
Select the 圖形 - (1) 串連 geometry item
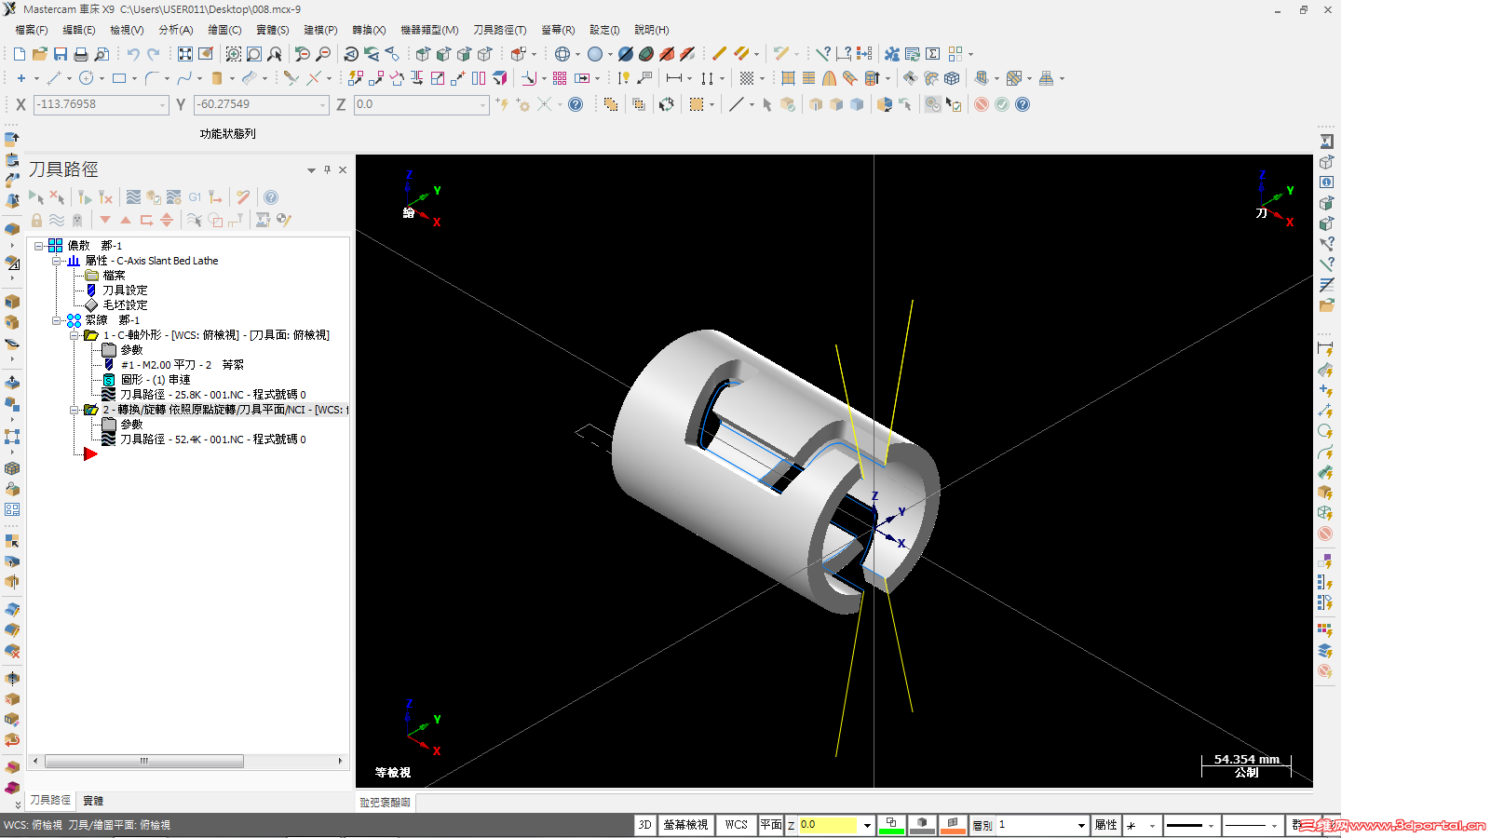[156, 380]
